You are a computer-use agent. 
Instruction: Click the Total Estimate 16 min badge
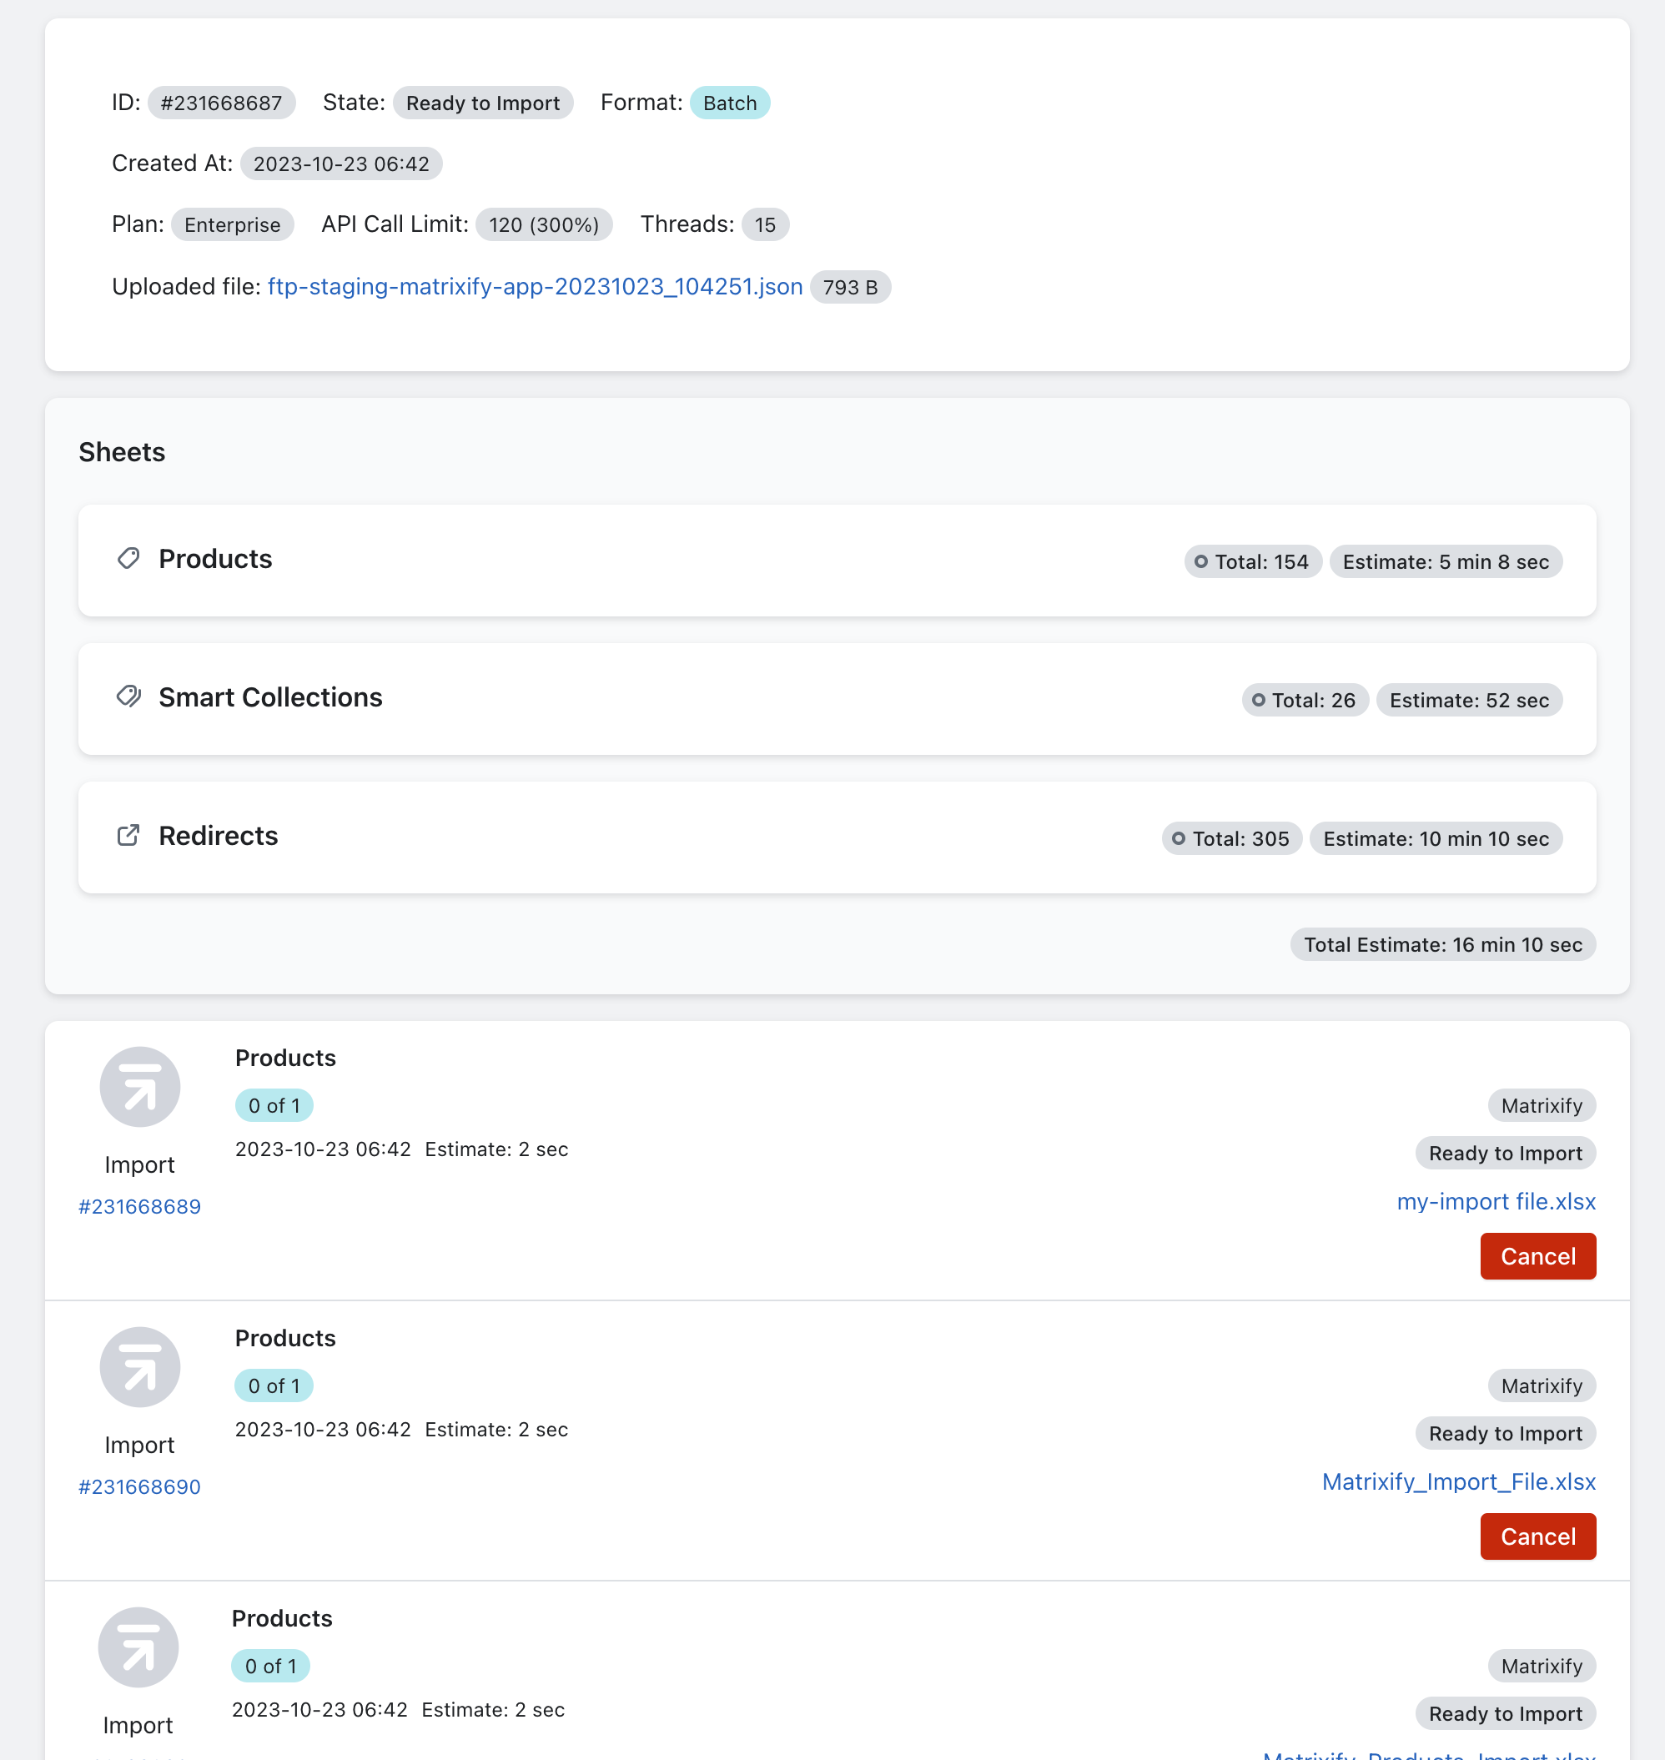tap(1442, 944)
